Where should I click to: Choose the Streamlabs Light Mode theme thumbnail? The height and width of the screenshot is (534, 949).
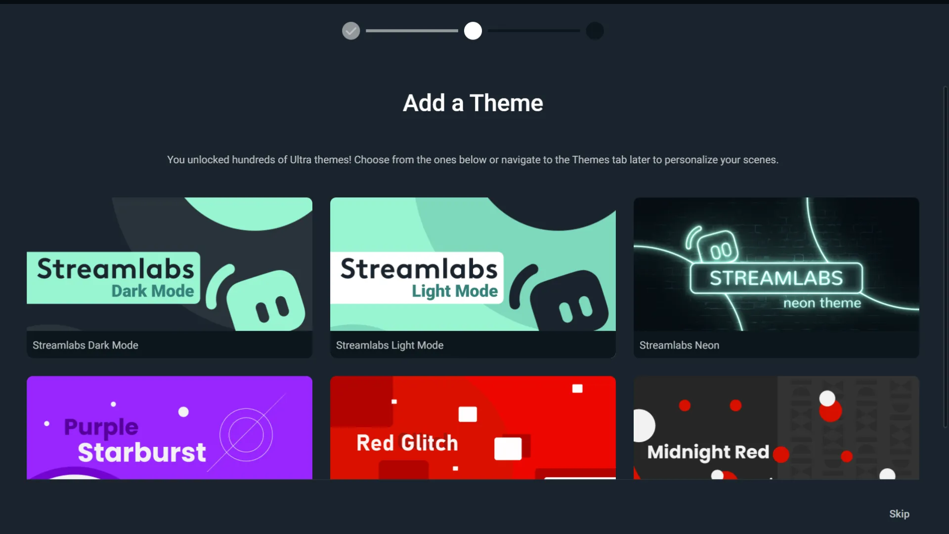point(473,264)
